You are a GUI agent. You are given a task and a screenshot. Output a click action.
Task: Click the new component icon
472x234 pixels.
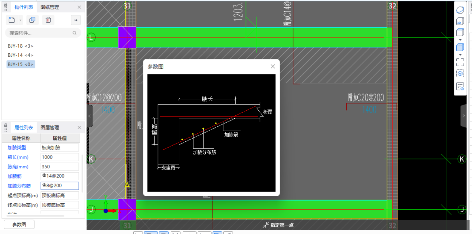click(12, 20)
